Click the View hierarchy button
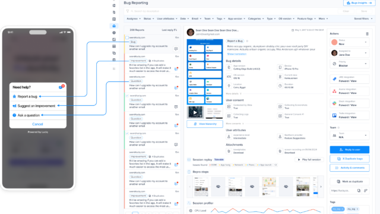 coord(205,124)
